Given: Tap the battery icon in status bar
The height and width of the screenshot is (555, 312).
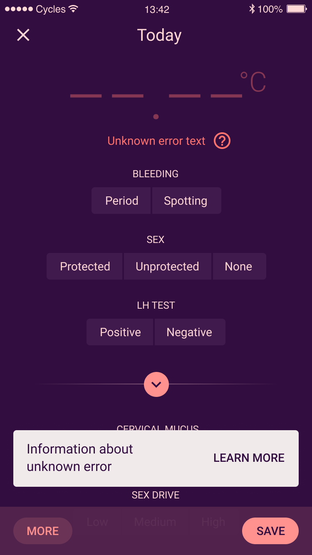Looking at the screenshot, I should click(297, 9).
